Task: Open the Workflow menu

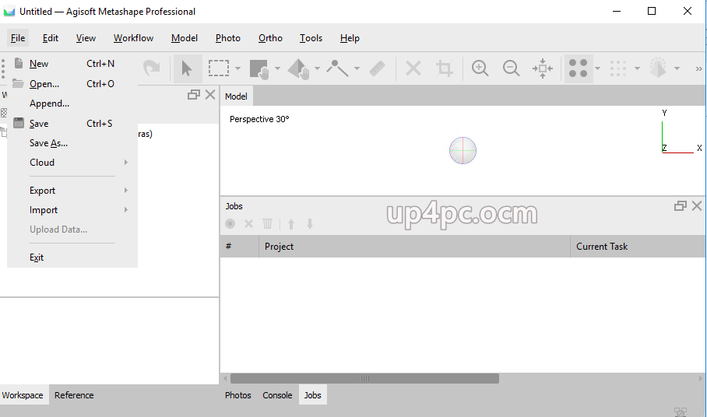Action: [133, 38]
